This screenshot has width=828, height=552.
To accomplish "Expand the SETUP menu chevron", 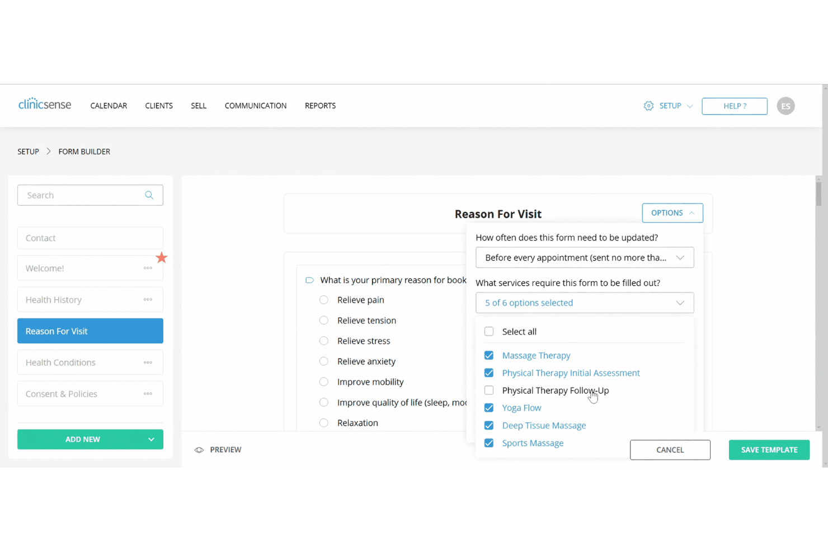I will (x=690, y=106).
